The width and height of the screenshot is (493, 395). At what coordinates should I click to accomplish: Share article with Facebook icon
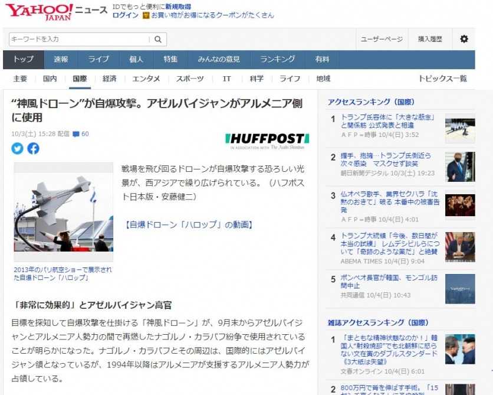click(x=34, y=149)
